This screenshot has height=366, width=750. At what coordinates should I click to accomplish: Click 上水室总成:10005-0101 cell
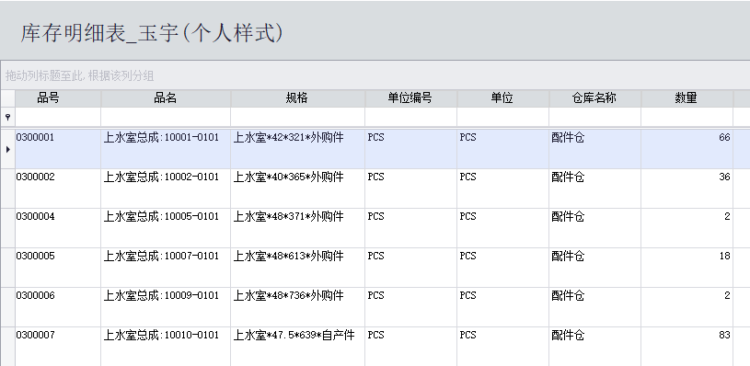tap(166, 228)
